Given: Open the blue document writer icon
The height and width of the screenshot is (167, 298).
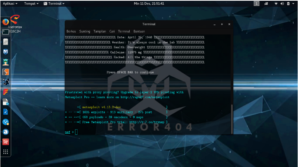Looking at the screenshot, I should point(6,112).
